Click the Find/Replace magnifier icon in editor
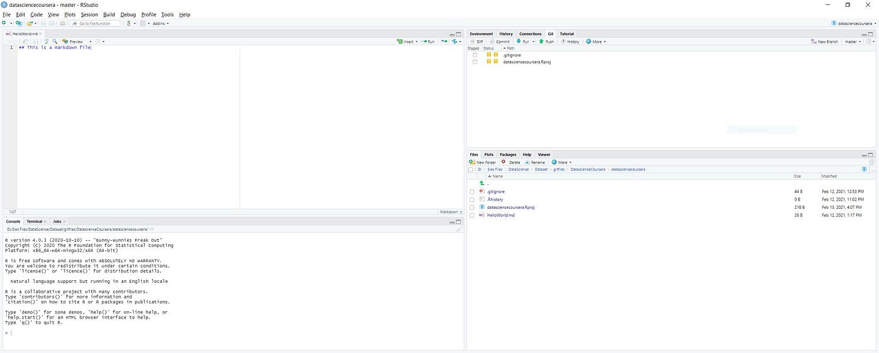Image resolution: width=879 pixels, height=353 pixels. (55, 41)
